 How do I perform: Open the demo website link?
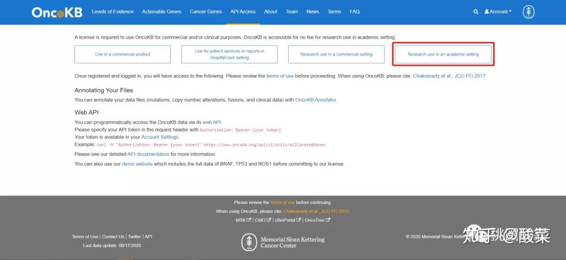[137, 164]
